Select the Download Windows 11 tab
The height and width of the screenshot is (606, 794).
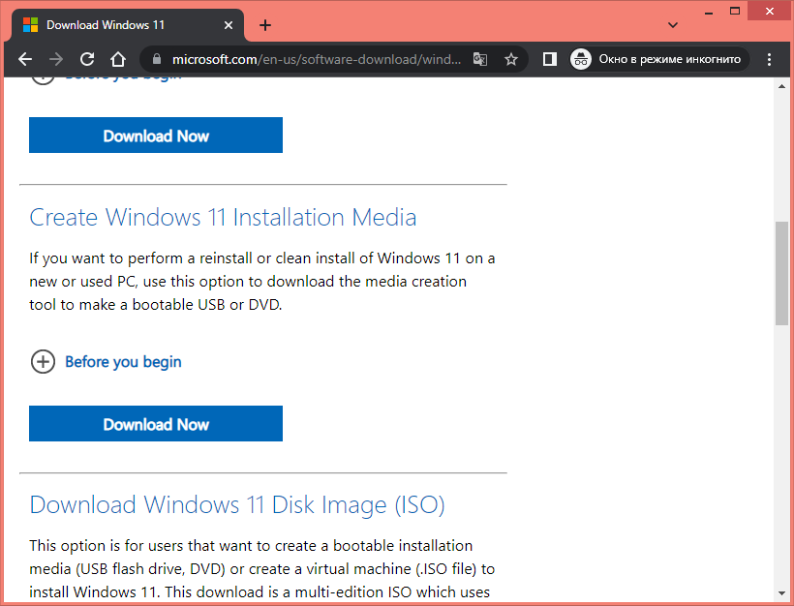point(116,25)
